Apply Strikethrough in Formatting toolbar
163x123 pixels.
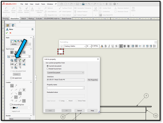(x=116, y=46)
